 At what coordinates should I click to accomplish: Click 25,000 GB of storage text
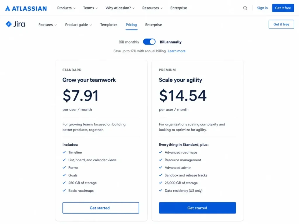coord(181,183)
